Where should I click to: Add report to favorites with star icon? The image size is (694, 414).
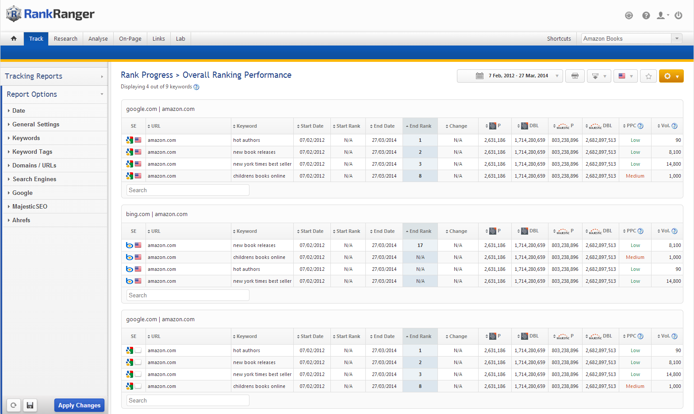[648, 76]
